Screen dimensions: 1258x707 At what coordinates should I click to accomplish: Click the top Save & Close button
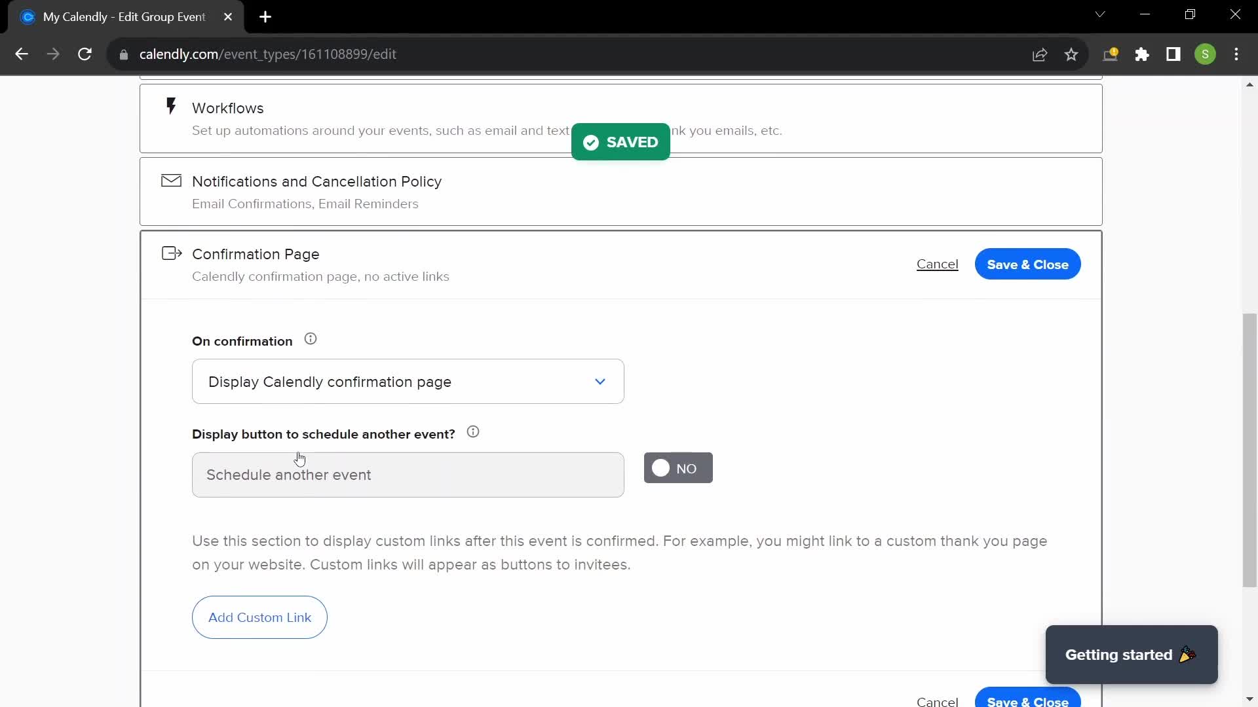(x=1027, y=264)
